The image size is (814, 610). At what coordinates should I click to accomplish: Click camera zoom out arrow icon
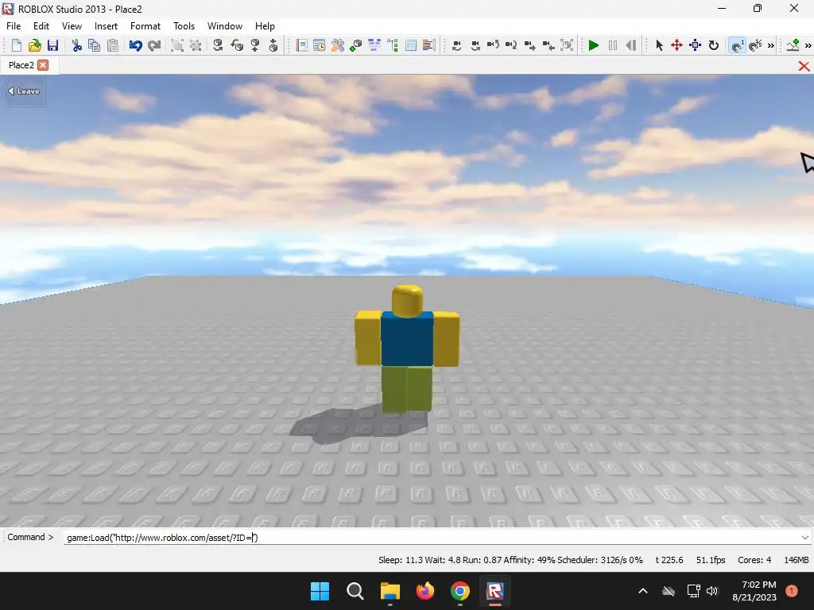(548, 45)
